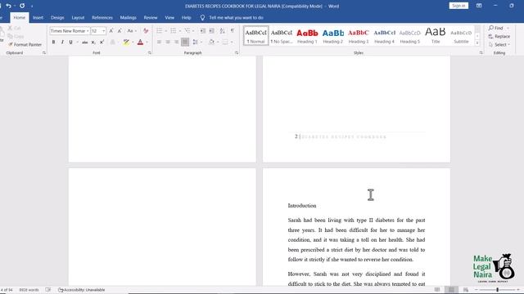524x294 pixels.
Task: Click the Shading paint bucket icon
Action: pos(211,42)
